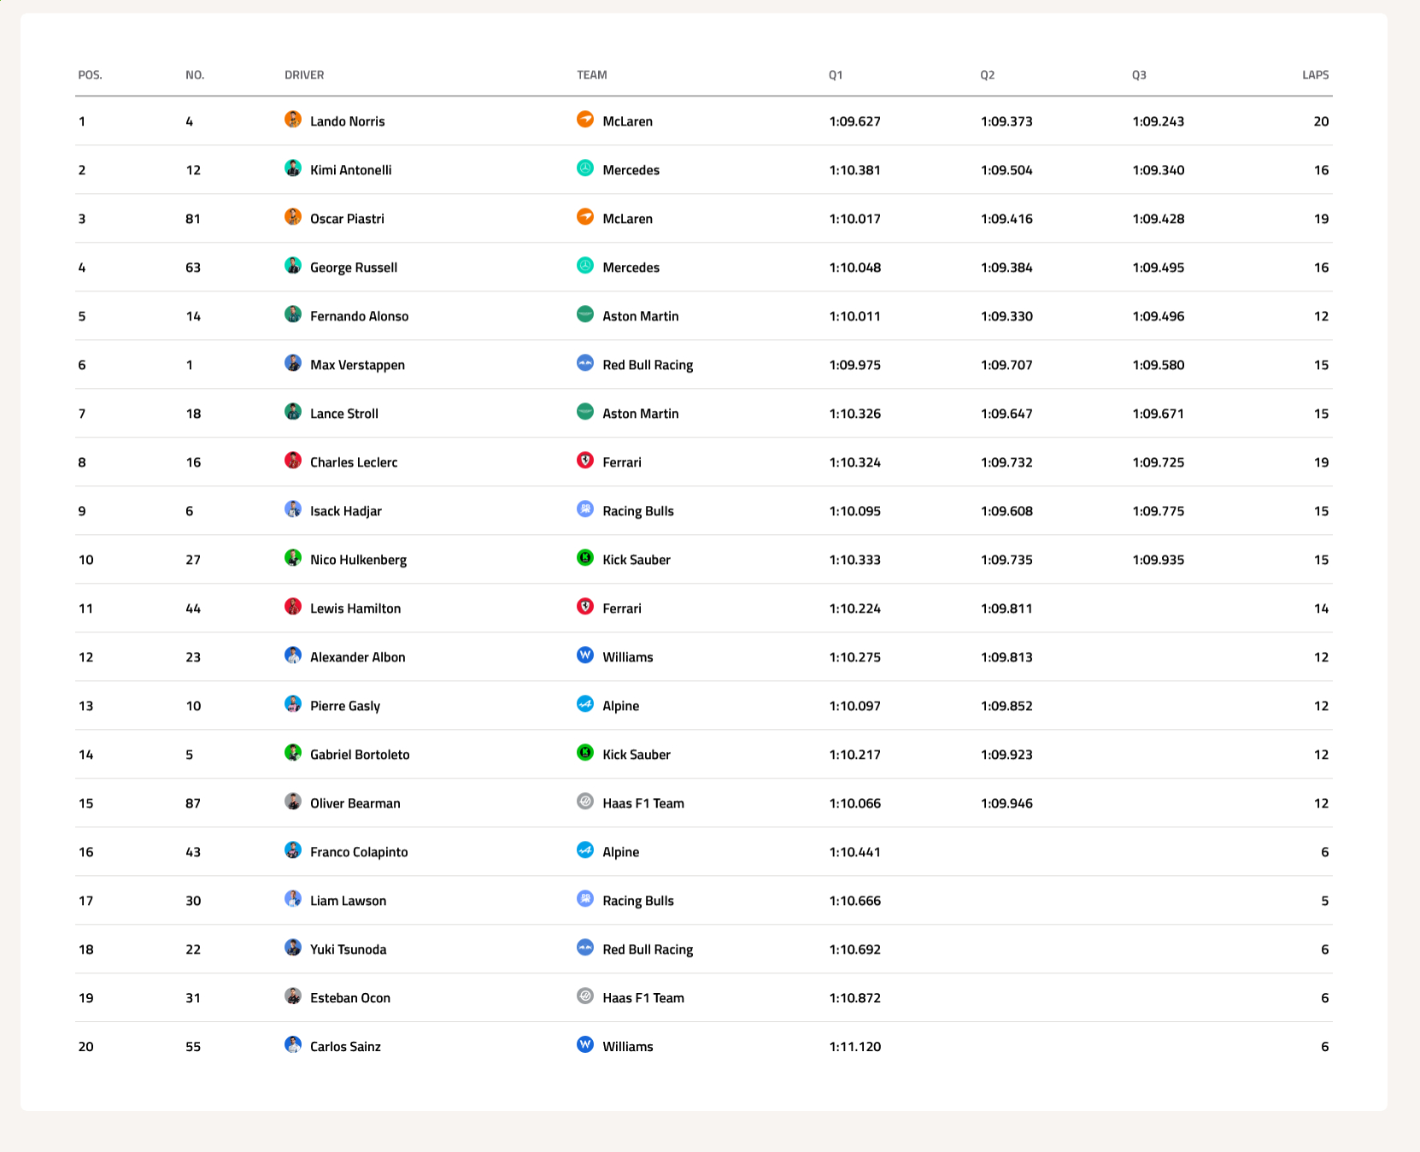Click the NO. column header
The width and height of the screenshot is (1420, 1152).
pos(195,75)
